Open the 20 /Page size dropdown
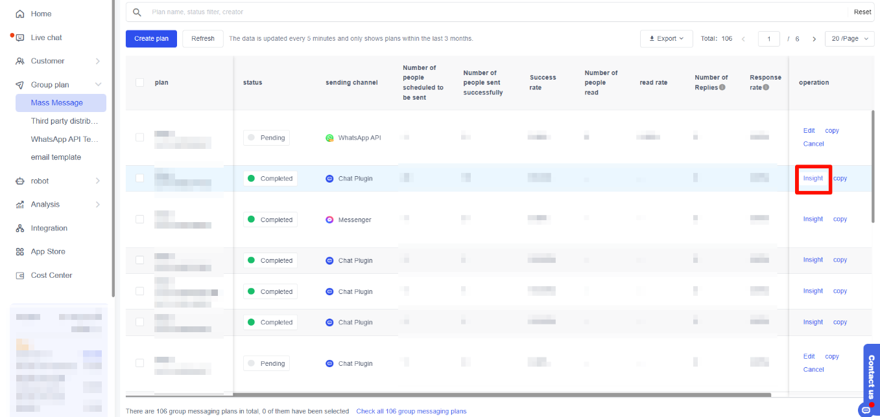 point(849,39)
